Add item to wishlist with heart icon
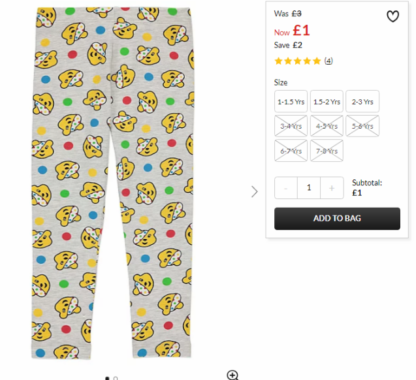The height and width of the screenshot is (380, 416). tap(392, 16)
